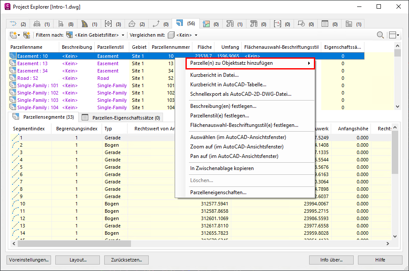The width and height of the screenshot is (409, 271).
Task: Expand Parzelle(n) zu Objektsatz hinzufügen submenu
Action: [x=250, y=63]
